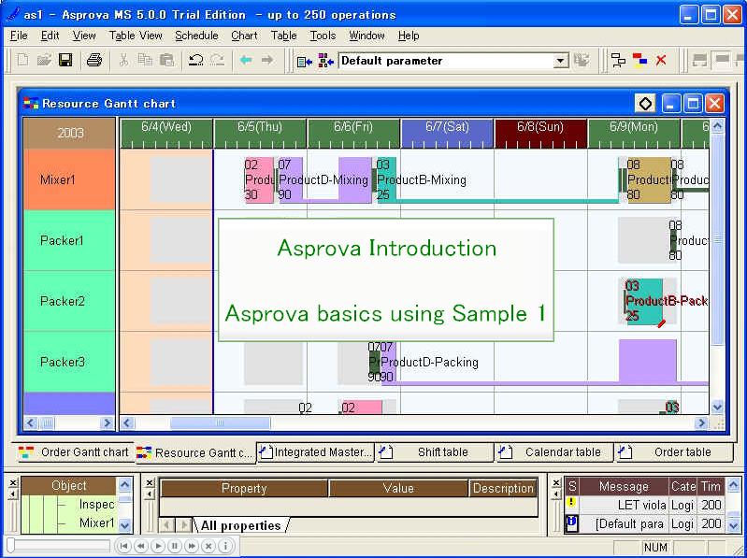Click the Redo toolbar icon
The image size is (747, 558).
tap(217, 60)
